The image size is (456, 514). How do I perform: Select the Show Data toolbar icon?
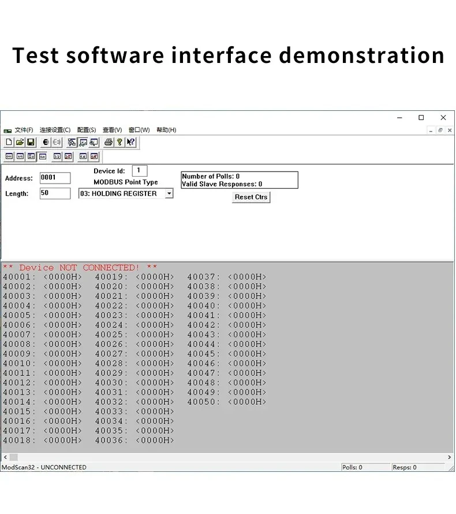point(83,142)
